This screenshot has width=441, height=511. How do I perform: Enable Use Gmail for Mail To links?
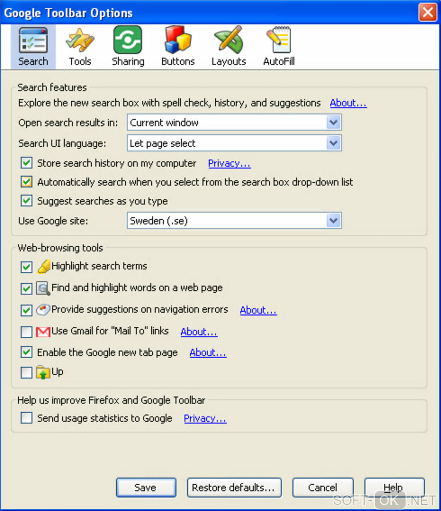coord(26,332)
